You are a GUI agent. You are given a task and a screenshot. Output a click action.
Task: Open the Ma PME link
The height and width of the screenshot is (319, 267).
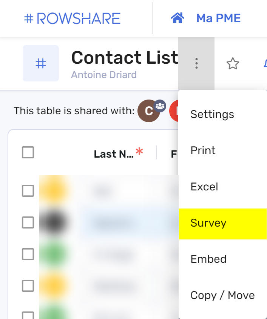pos(219,18)
